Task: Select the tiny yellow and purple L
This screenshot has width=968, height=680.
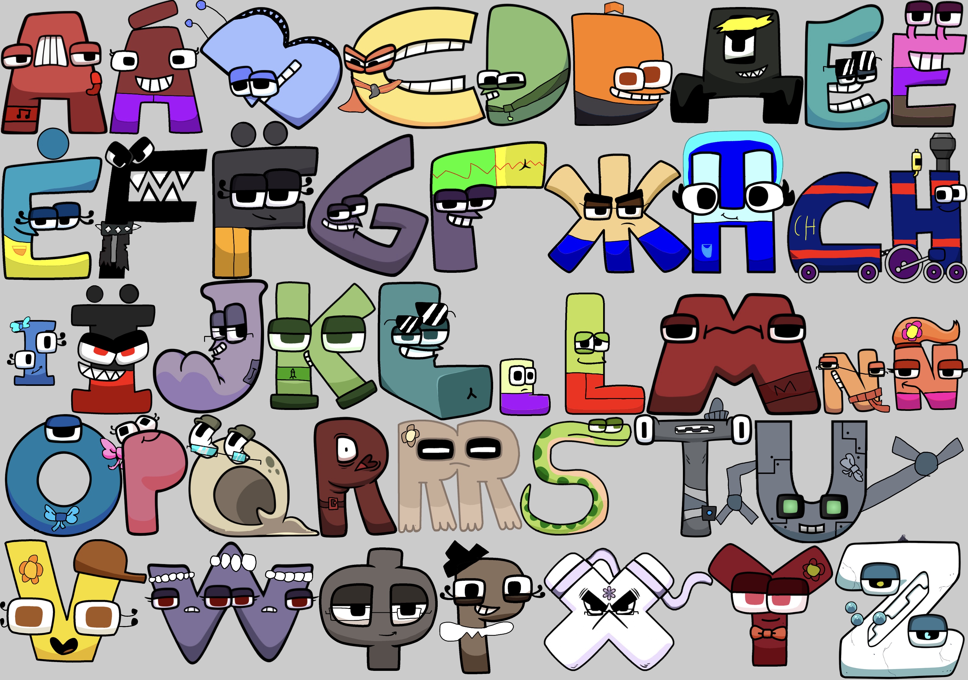Action: click(525, 387)
